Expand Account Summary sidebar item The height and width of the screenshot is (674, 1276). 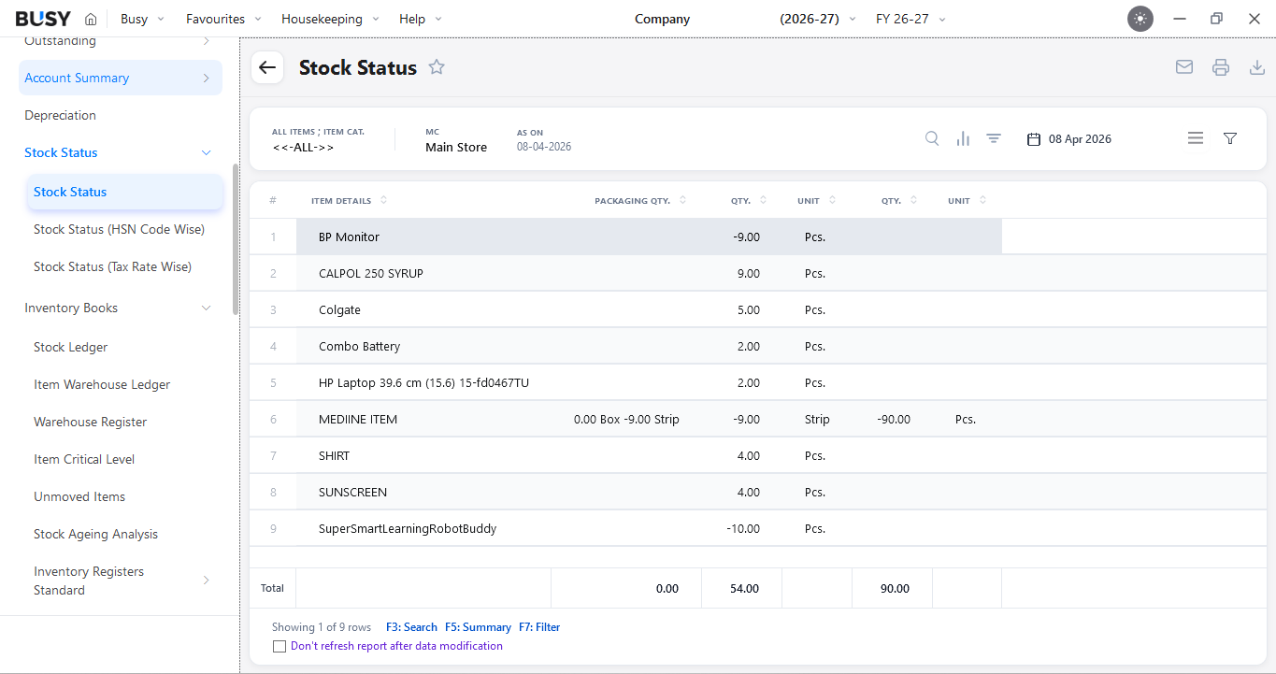point(121,78)
